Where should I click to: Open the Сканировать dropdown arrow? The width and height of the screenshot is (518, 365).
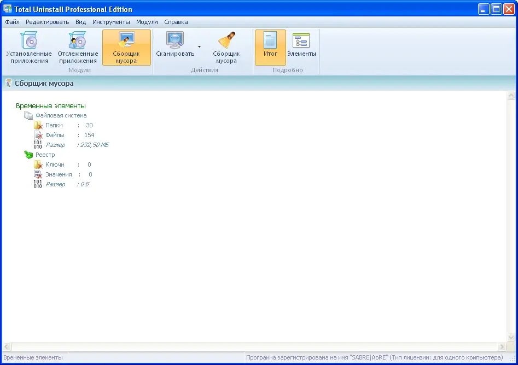pyautogui.click(x=199, y=46)
